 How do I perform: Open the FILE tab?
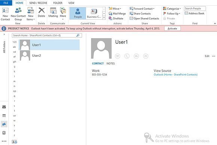click(6, 3)
